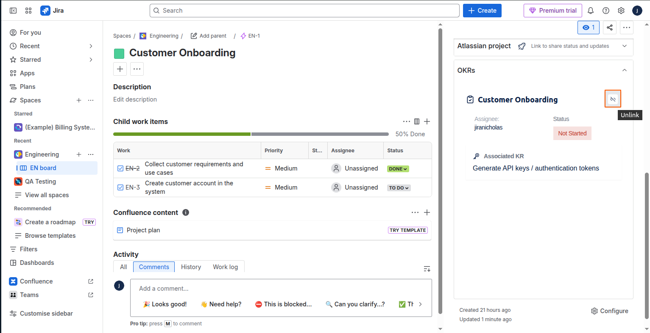Screen dimensions: 650x333
Task: Click the green Customer Onboarding issue type icon
Action: (x=119, y=53)
